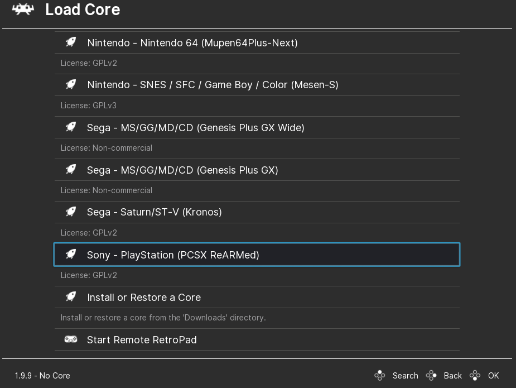The image size is (516, 388).
Task: Load Sega Saturn/ST-V (Kronos) core
Action: pos(155,212)
